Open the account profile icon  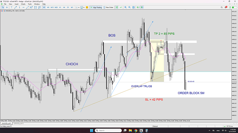[230, 7]
